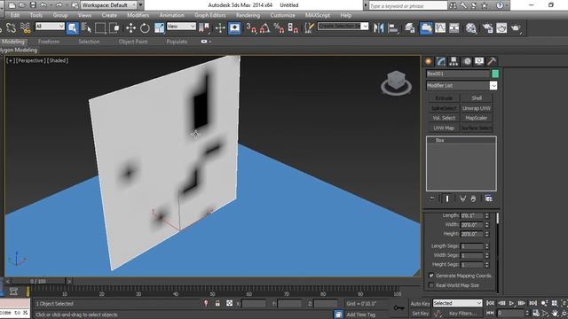Switch to the Motion command panel tab

(x=467, y=61)
